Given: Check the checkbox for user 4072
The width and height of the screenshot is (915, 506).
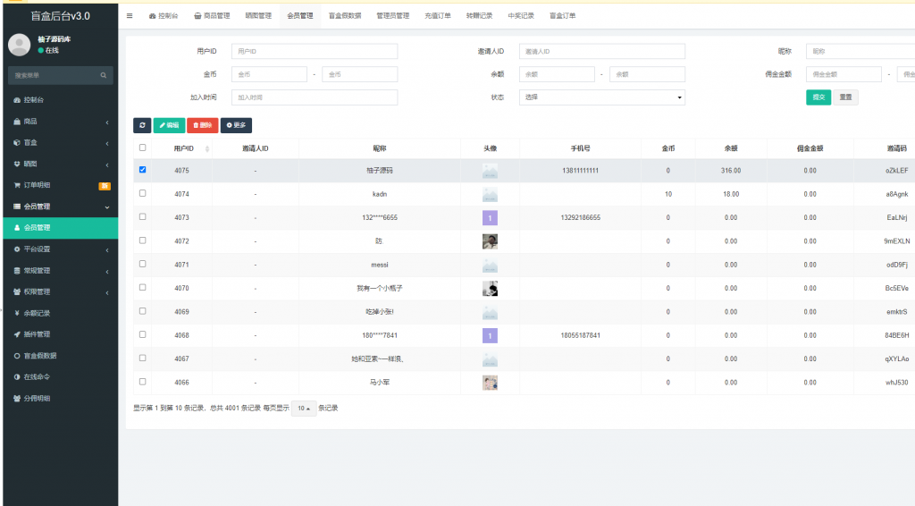Looking at the screenshot, I should [x=142, y=240].
